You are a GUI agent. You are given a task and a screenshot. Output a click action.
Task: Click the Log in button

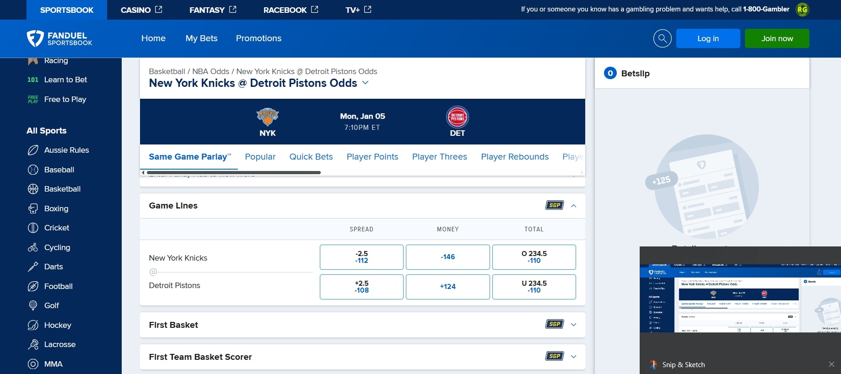click(x=708, y=38)
